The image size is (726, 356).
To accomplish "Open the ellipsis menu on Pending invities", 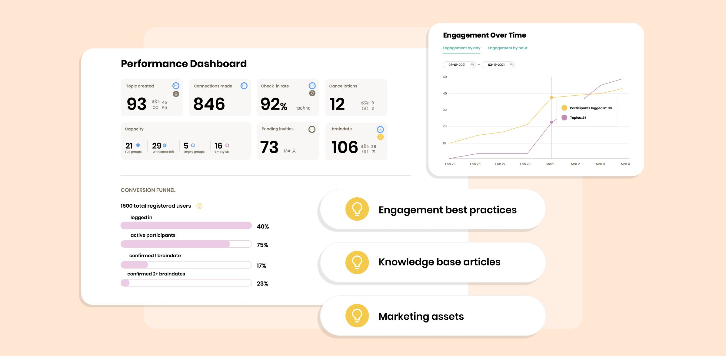I will [312, 129].
